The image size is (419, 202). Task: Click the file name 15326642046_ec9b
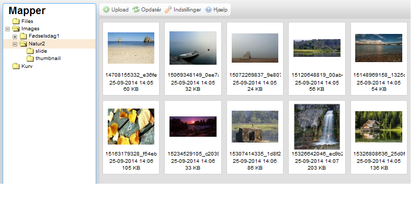(317, 154)
